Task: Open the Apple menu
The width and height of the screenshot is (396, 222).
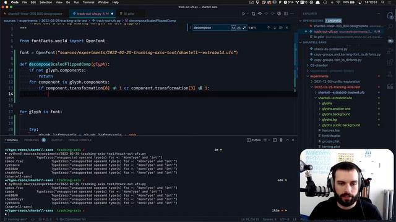Action: (x=6, y=2)
